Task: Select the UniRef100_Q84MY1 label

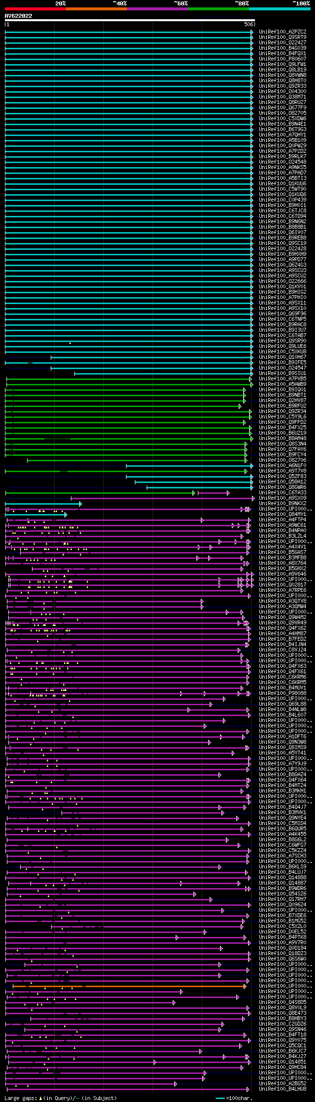Action: point(283,514)
